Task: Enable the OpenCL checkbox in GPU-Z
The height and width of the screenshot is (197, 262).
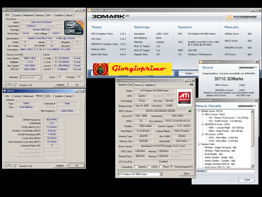Action: pyautogui.click(x=136, y=167)
